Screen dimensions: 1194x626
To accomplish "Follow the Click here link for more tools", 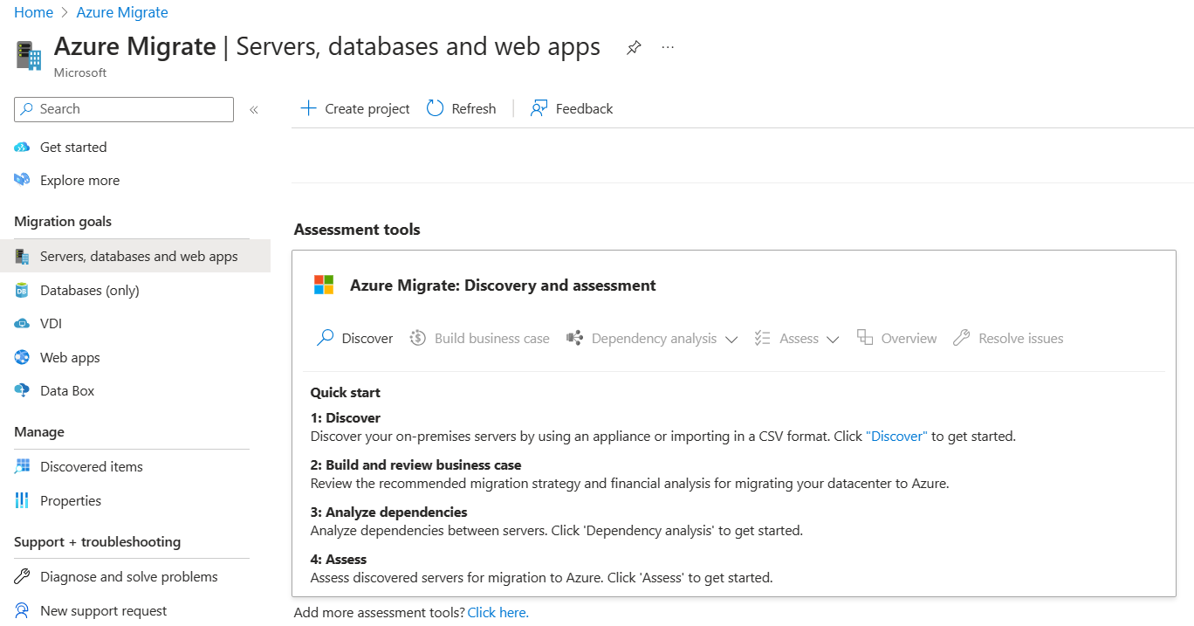I will [x=497, y=611].
